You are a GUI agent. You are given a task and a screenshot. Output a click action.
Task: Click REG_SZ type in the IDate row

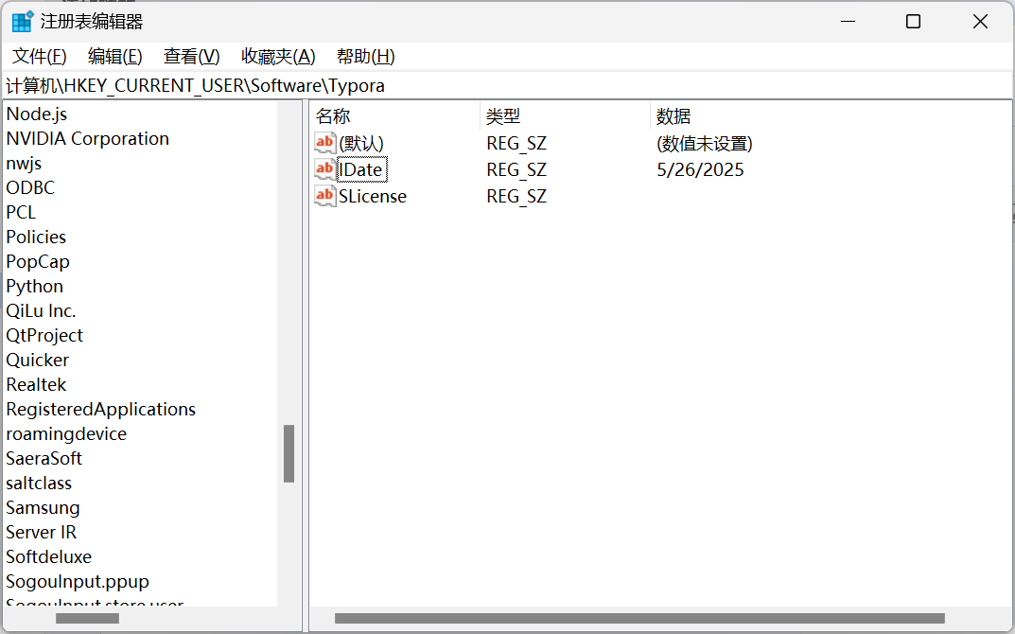click(516, 169)
